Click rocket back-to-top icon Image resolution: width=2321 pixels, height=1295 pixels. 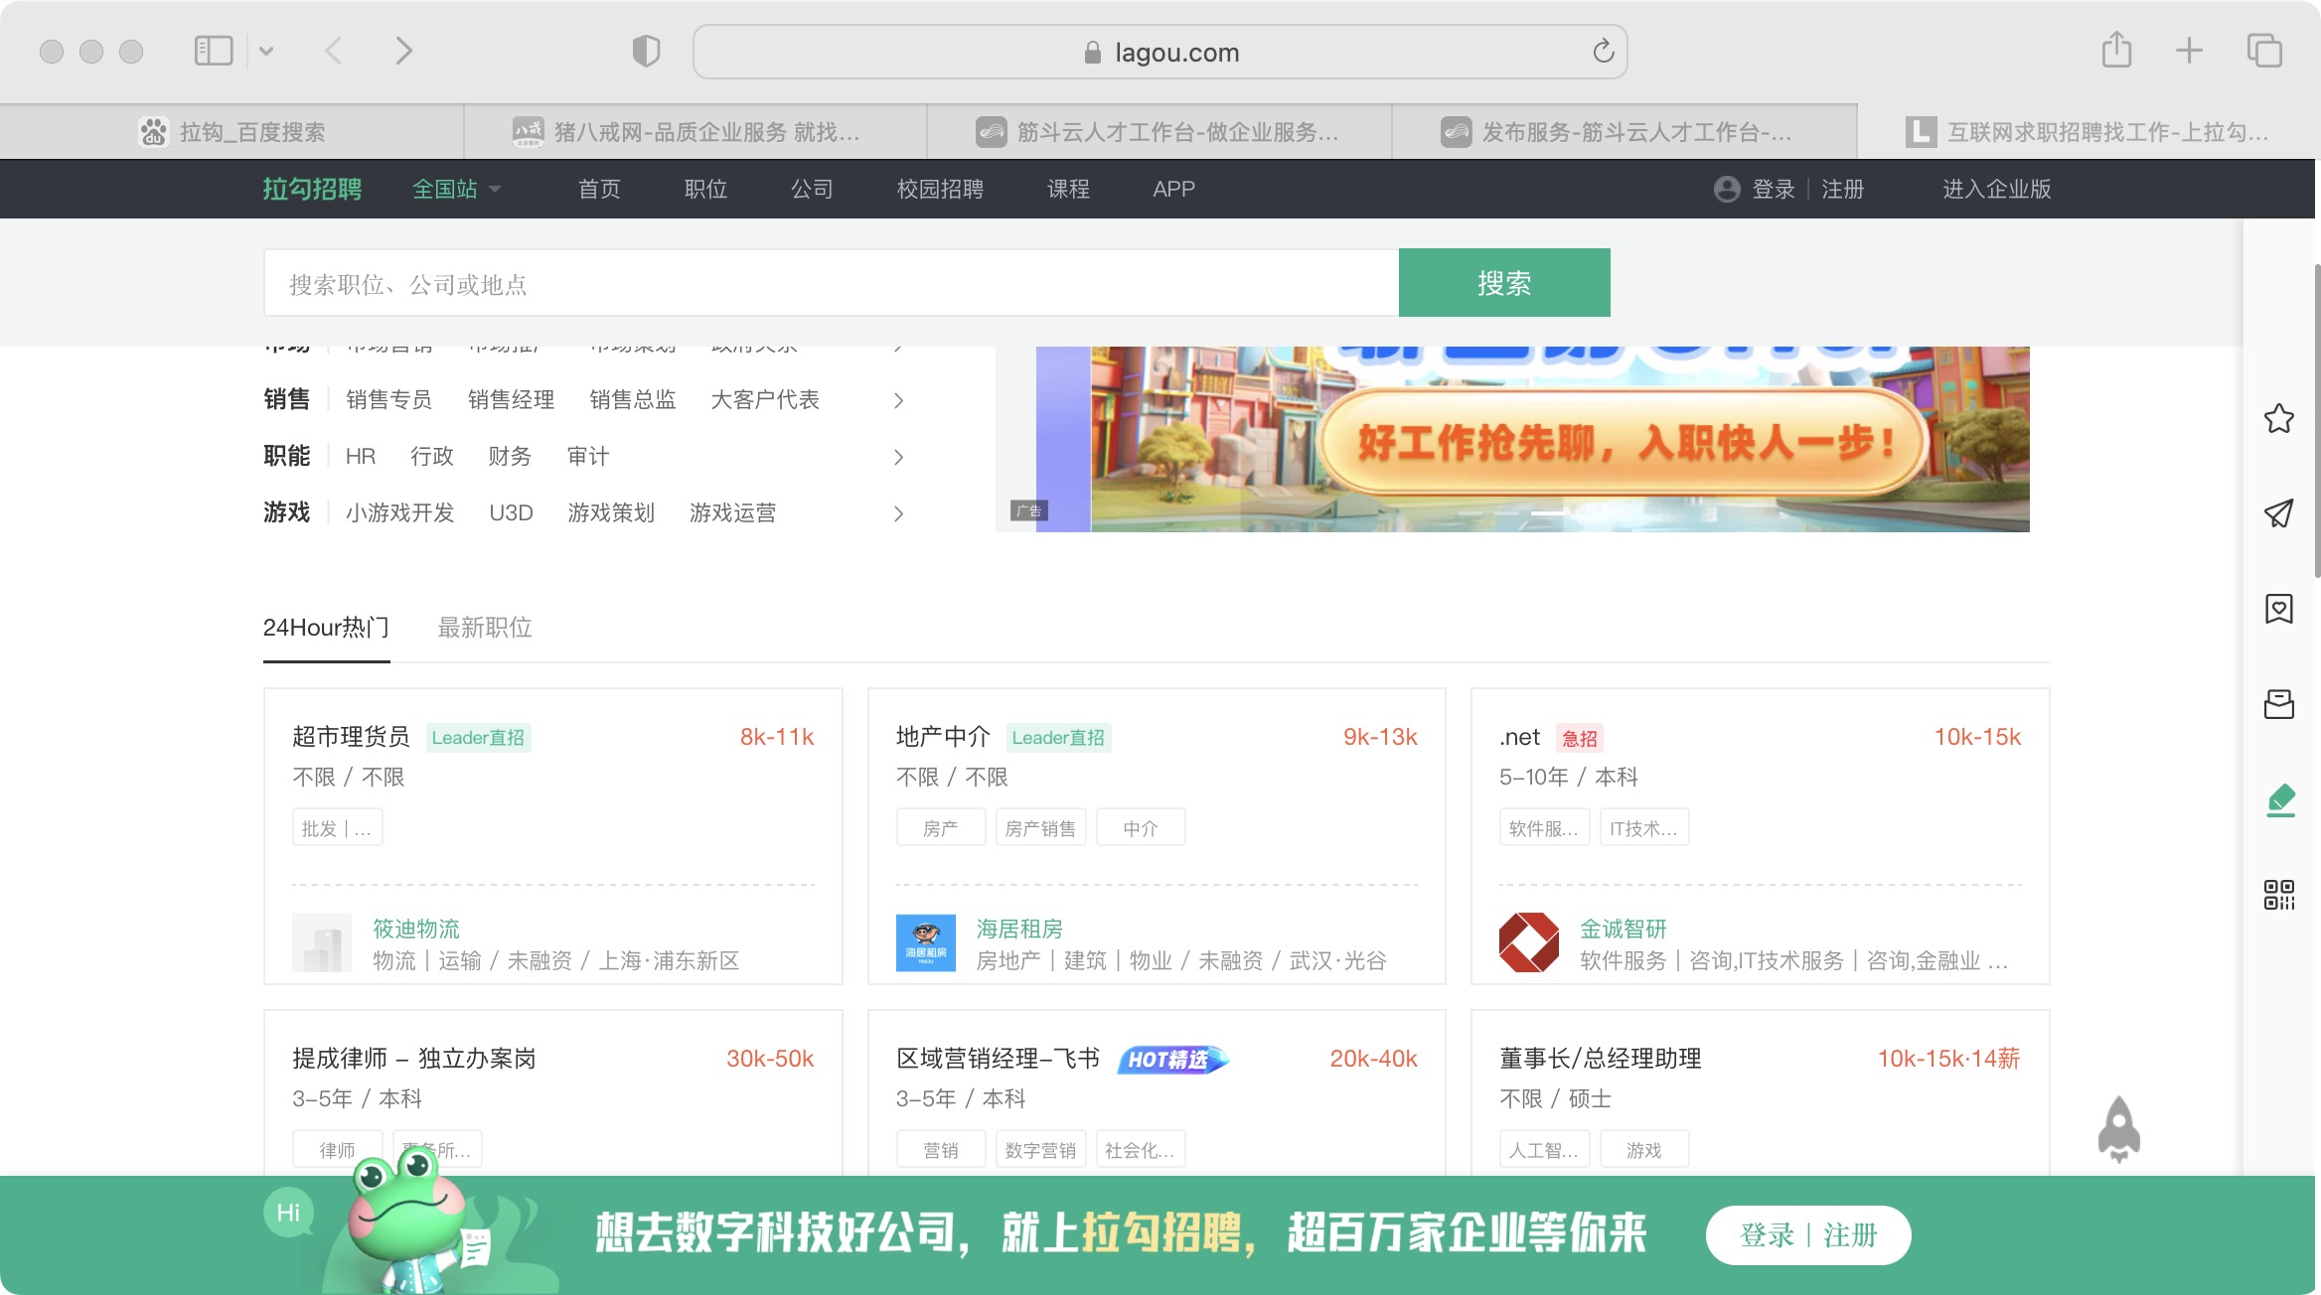(2119, 1129)
